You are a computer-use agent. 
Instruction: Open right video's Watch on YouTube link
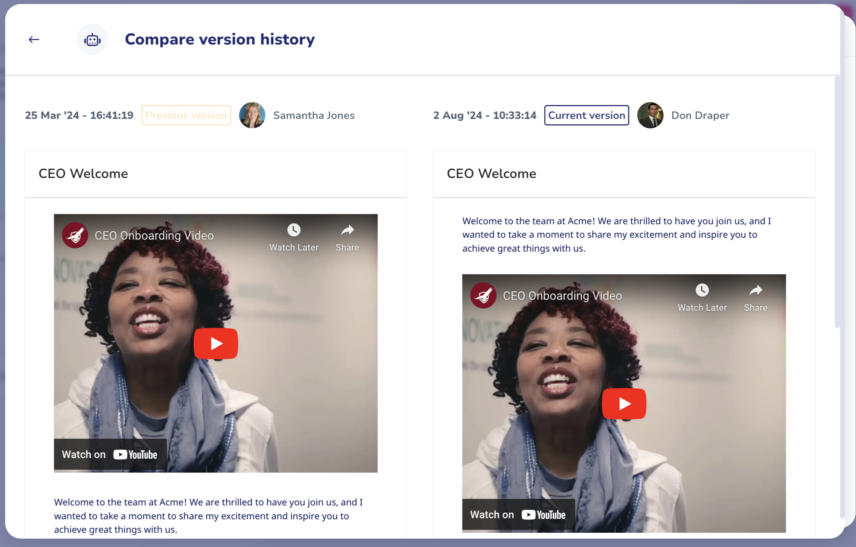click(x=518, y=515)
